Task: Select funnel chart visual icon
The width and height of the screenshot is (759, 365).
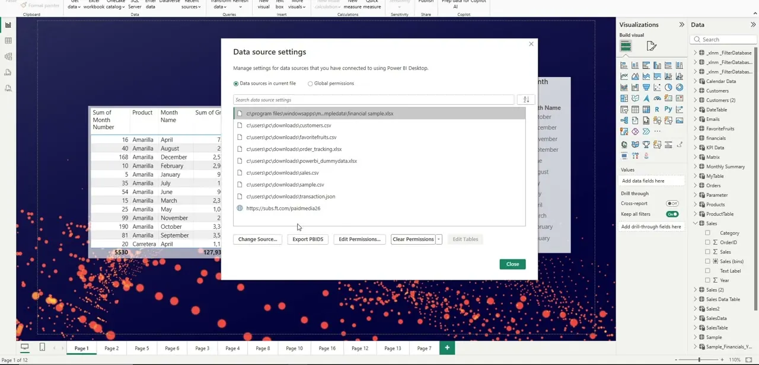Action: (646, 87)
